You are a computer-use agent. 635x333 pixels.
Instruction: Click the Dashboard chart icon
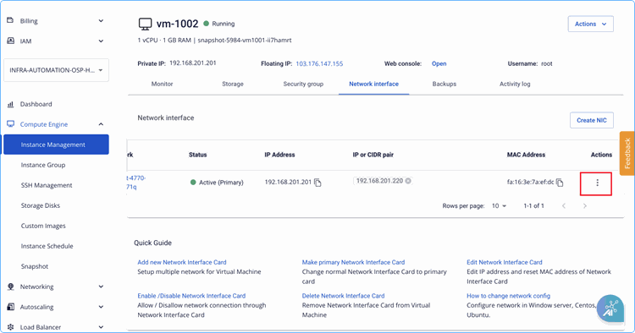(x=10, y=104)
